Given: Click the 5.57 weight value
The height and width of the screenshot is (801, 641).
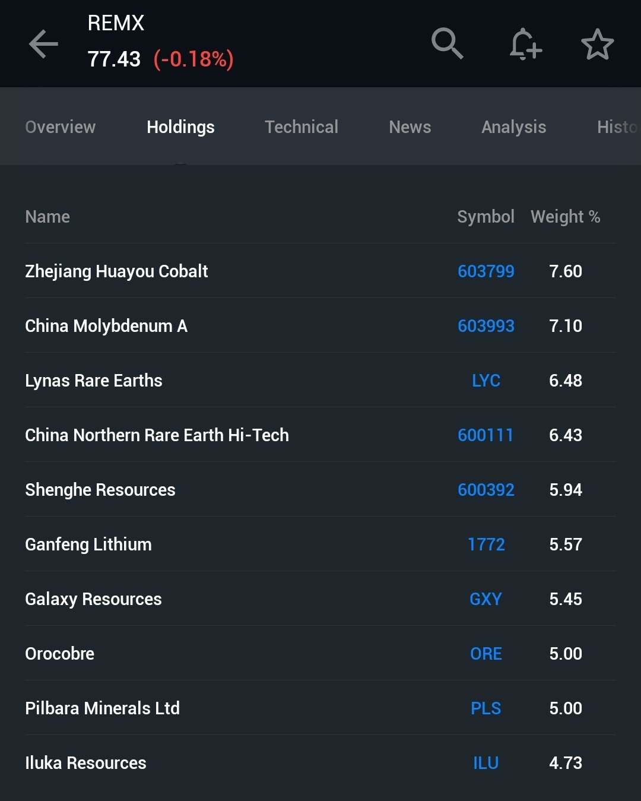Looking at the screenshot, I should point(566,544).
